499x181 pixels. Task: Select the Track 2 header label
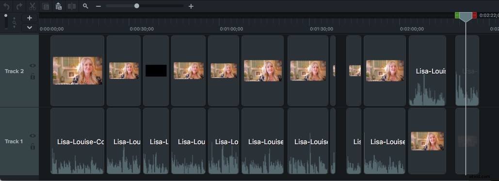(x=15, y=71)
